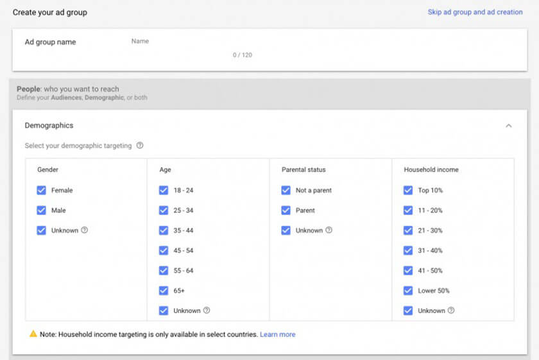This screenshot has height=360, width=539.
Task: Click Skip ad group and ad creation
Action: pos(475,12)
